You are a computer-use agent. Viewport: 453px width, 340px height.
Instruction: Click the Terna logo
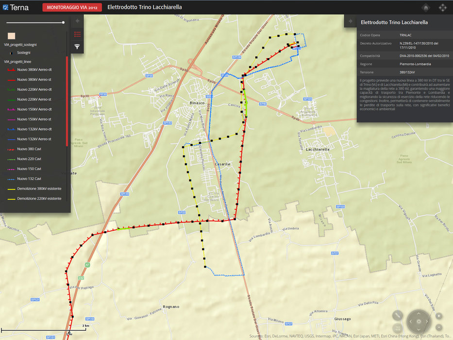click(x=16, y=7)
